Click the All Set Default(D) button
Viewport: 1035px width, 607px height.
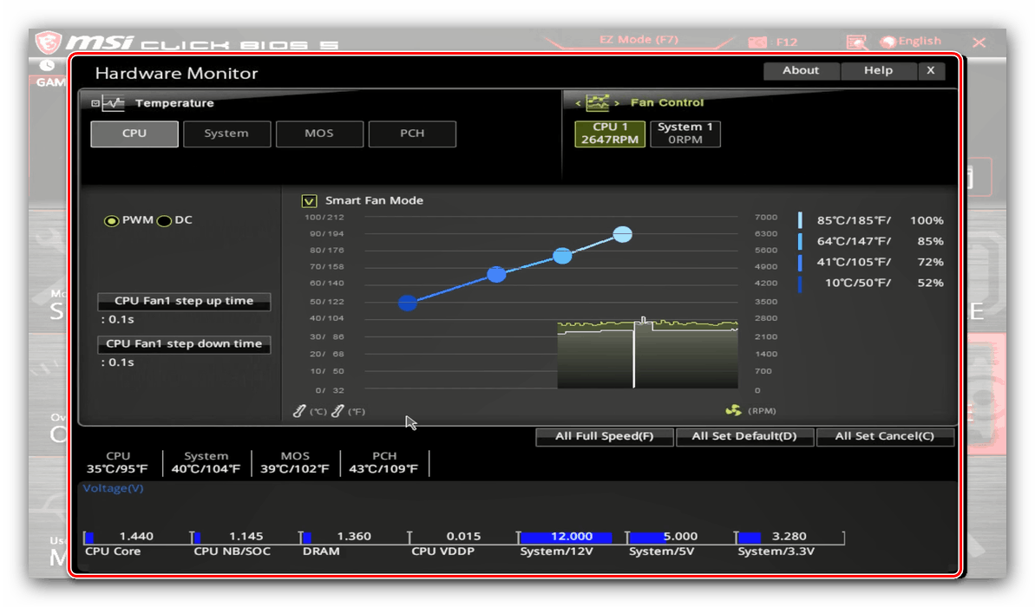click(x=743, y=436)
